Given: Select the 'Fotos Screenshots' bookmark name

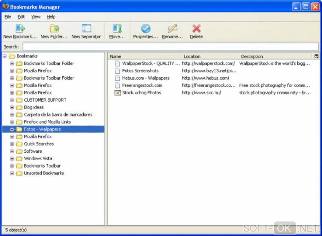Looking at the screenshot, I should click(x=140, y=71).
